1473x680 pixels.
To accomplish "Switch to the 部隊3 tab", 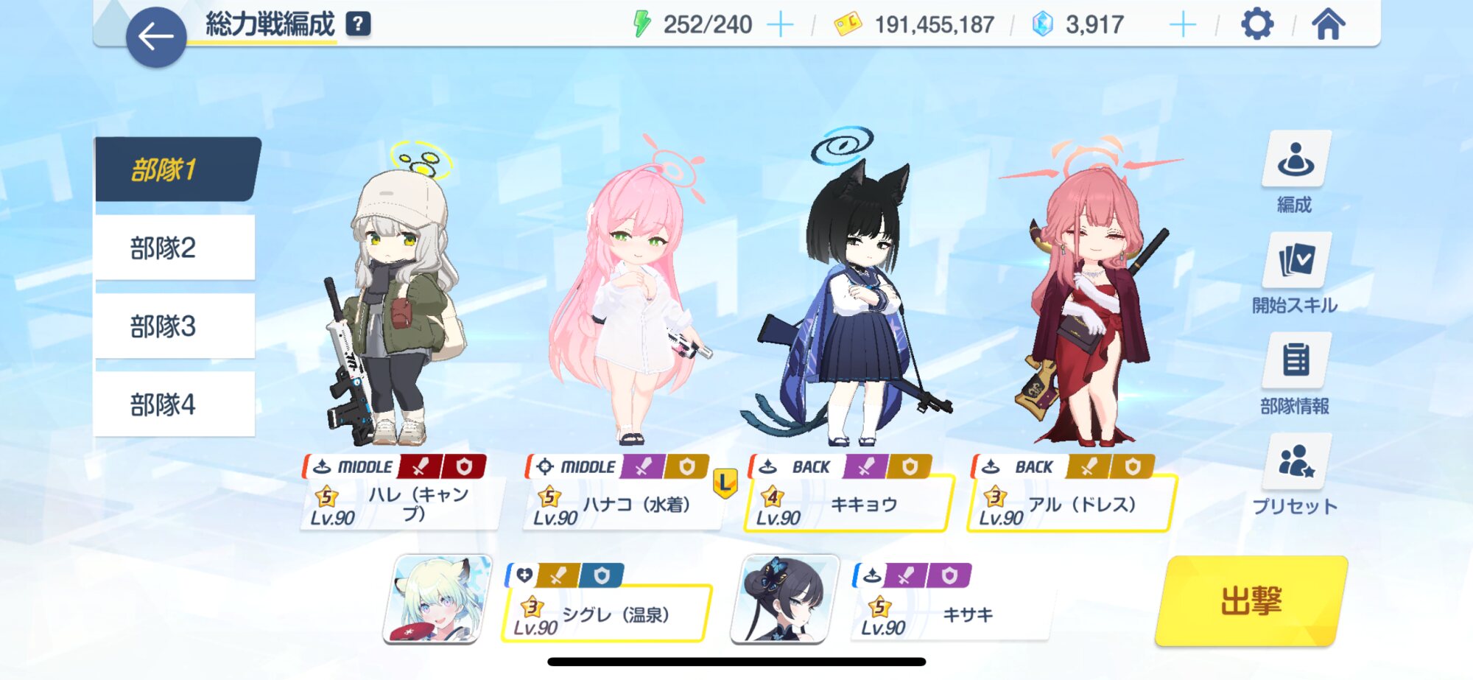I will (x=175, y=326).
